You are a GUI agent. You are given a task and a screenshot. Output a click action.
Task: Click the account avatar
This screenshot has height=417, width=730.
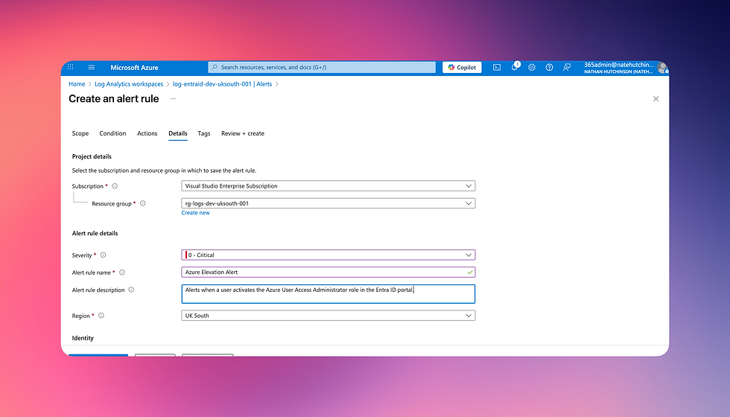tap(662, 68)
